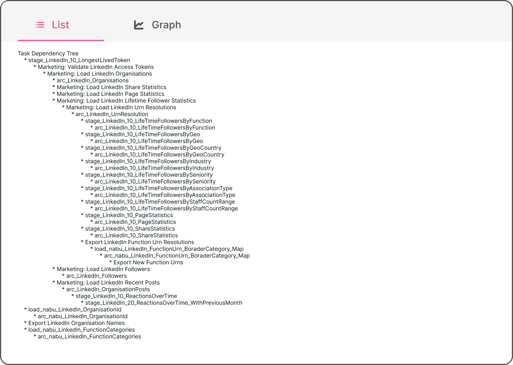The height and width of the screenshot is (365, 513).
Task: Click Marketing: Load LinkedIn Recent Posts
Action: click(x=108, y=283)
